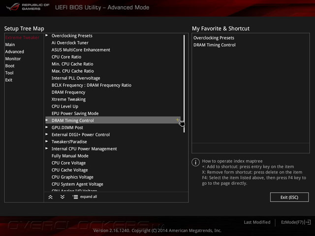Select BCLK Frequency : DRAM Frequency Ratio
This screenshot has height=236, width=315.
point(92,85)
